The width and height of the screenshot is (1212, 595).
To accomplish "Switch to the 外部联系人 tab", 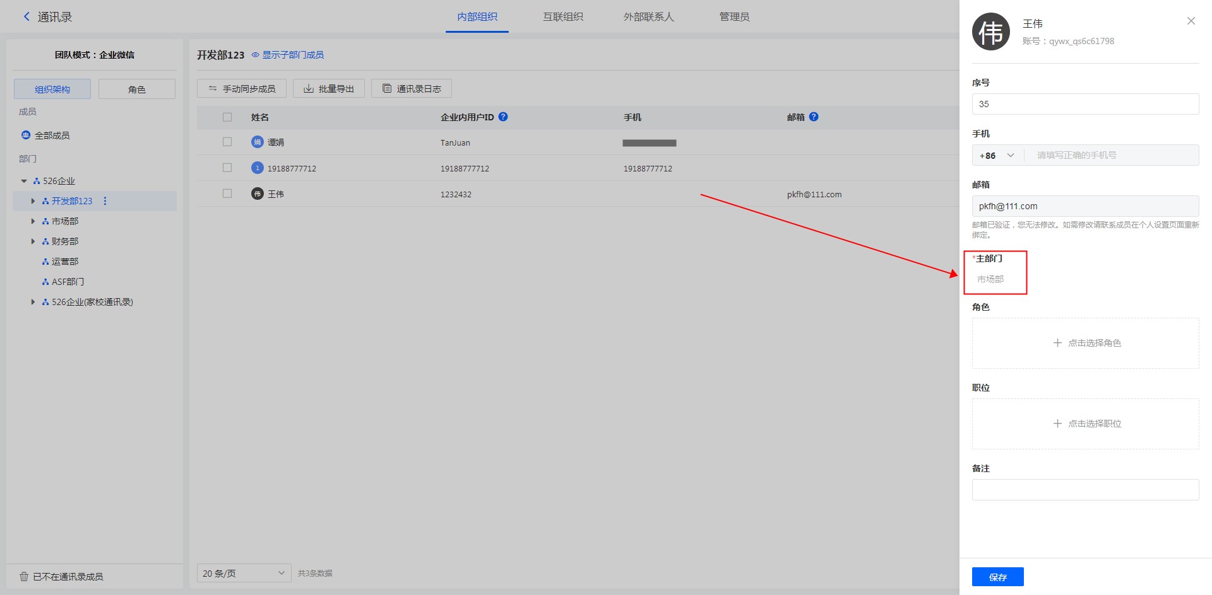I will pyautogui.click(x=648, y=17).
